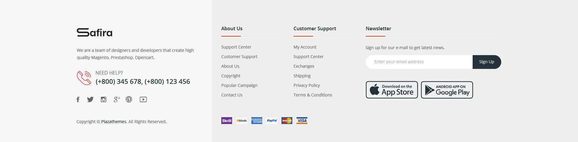Go to the My Account link

tap(305, 47)
